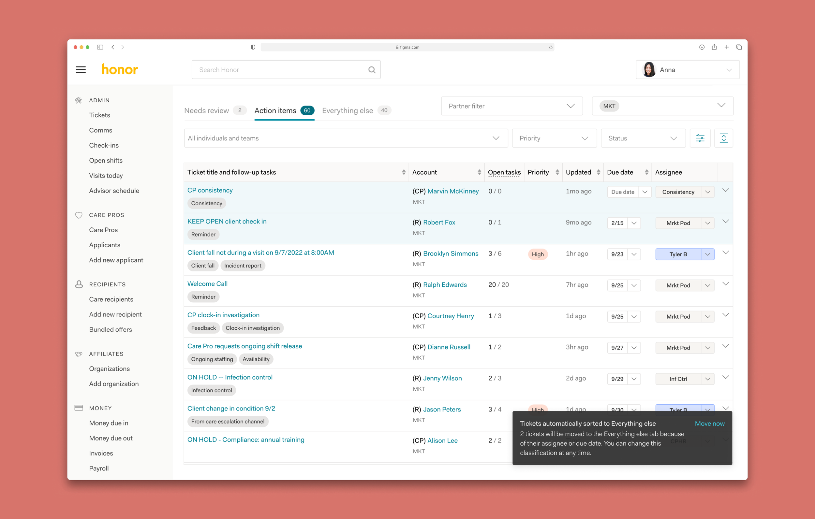
Task: Expand the CP clock-in investigation row
Action: coord(725,315)
